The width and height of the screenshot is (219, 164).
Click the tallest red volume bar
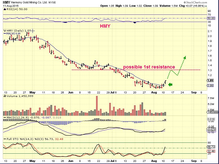pyautogui.click(x=97, y=106)
